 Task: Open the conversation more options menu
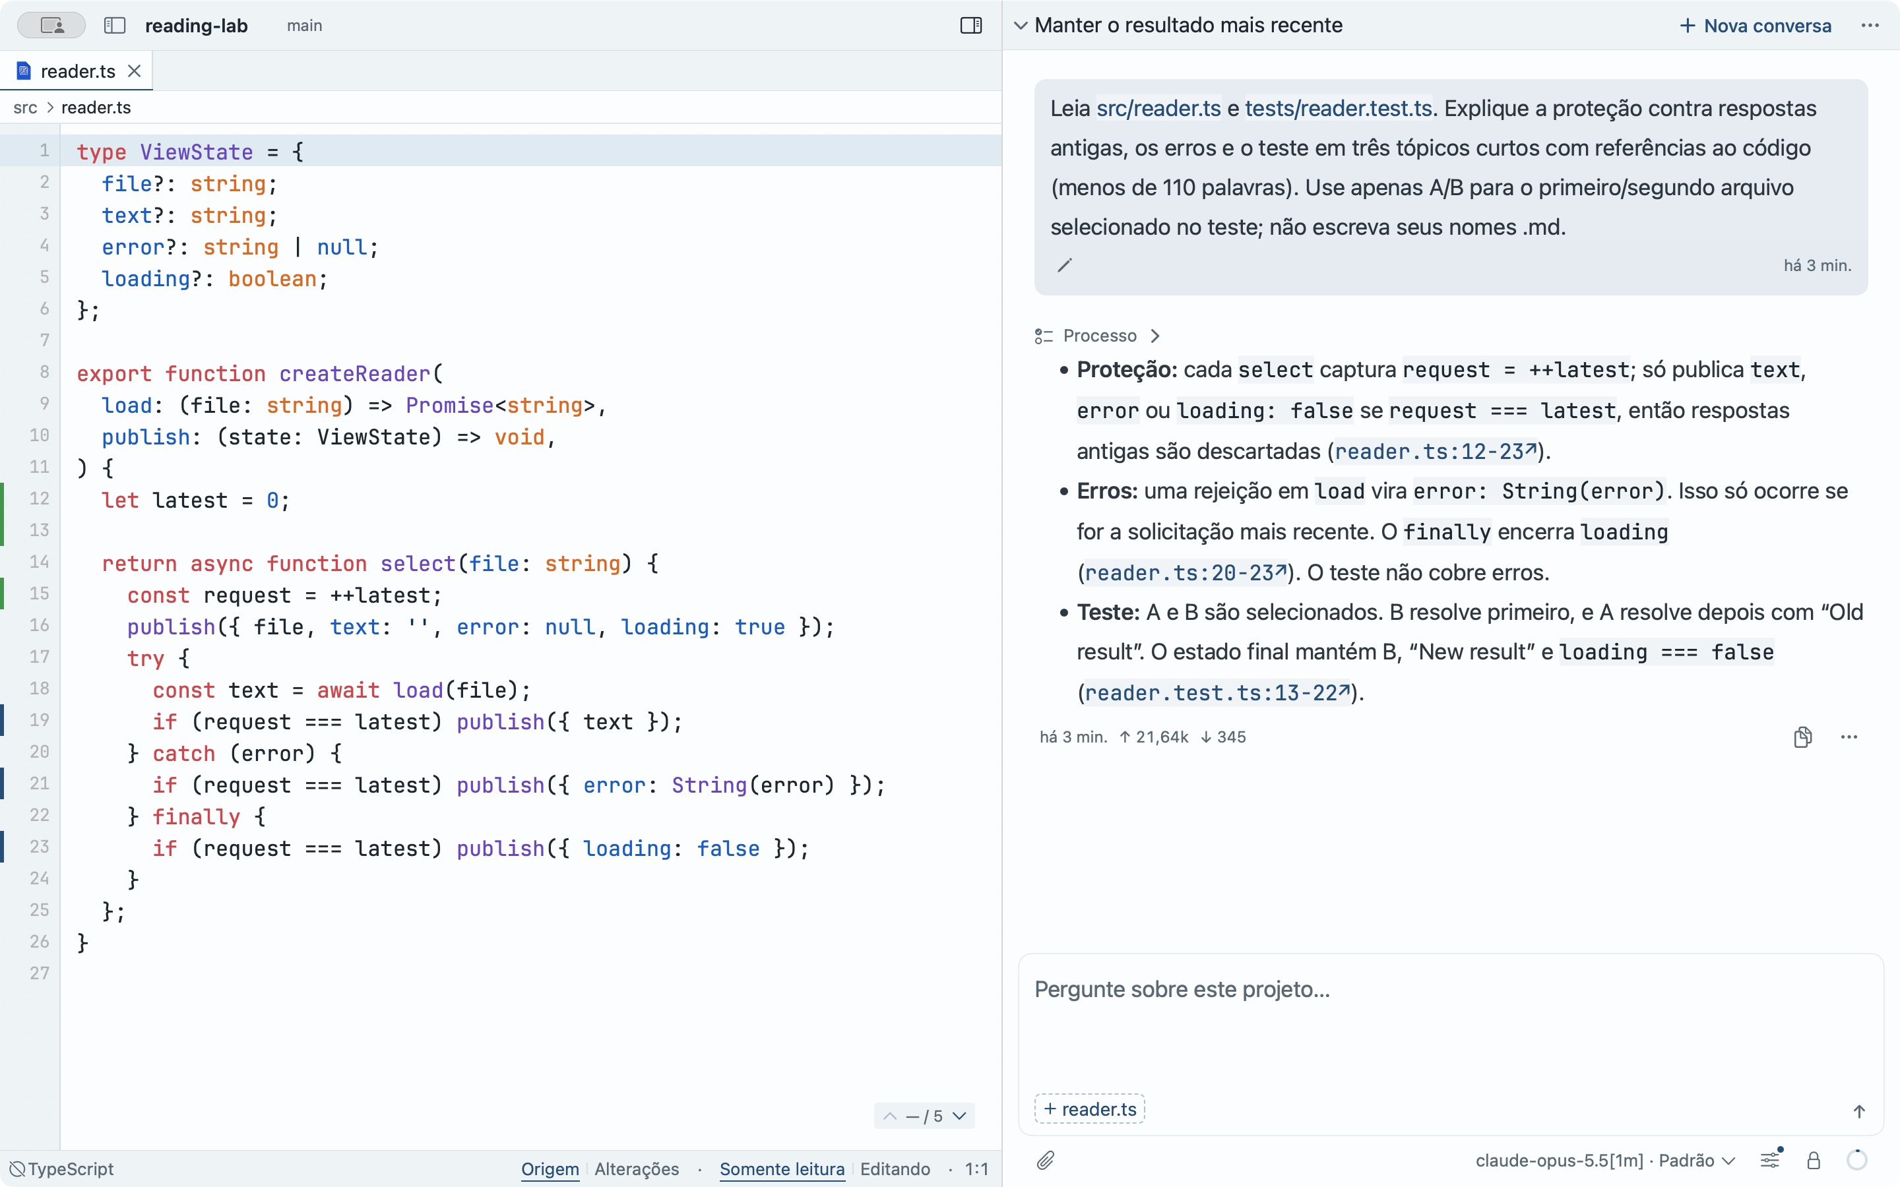1870,25
